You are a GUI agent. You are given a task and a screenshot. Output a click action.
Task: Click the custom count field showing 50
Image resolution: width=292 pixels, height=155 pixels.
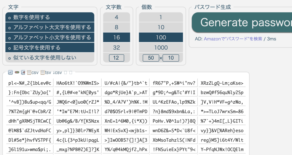151,58
